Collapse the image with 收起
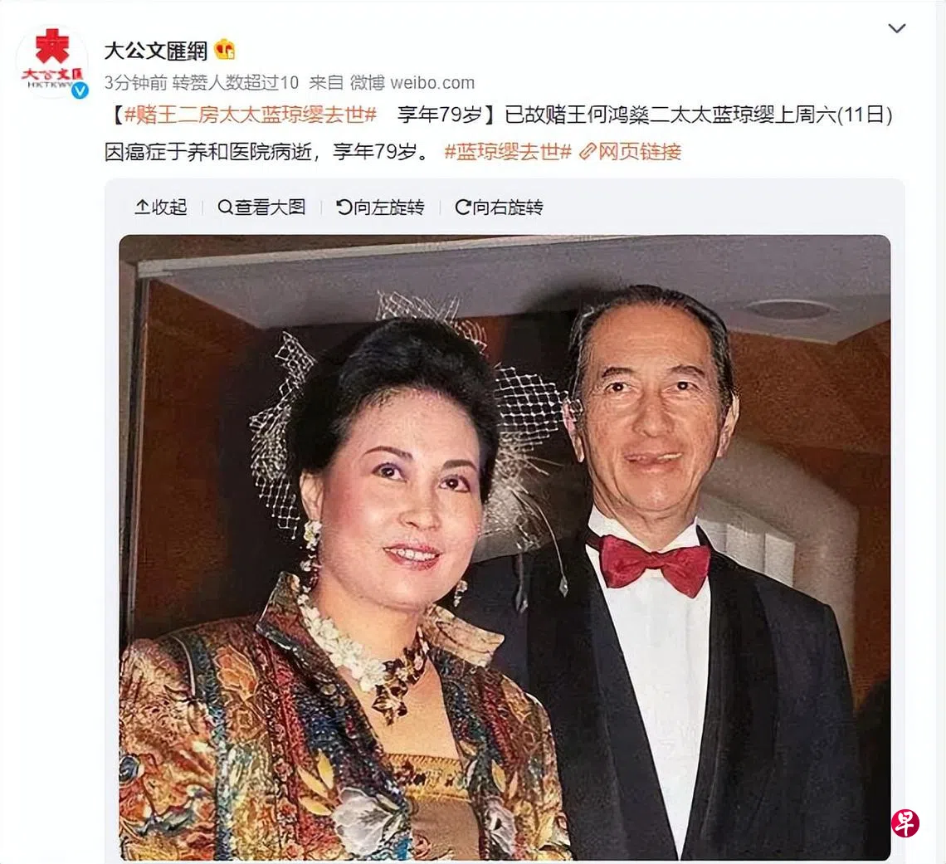 160,207
